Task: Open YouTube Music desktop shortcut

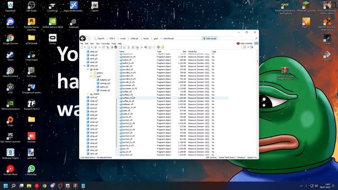Action: click(x=10, y=170)
